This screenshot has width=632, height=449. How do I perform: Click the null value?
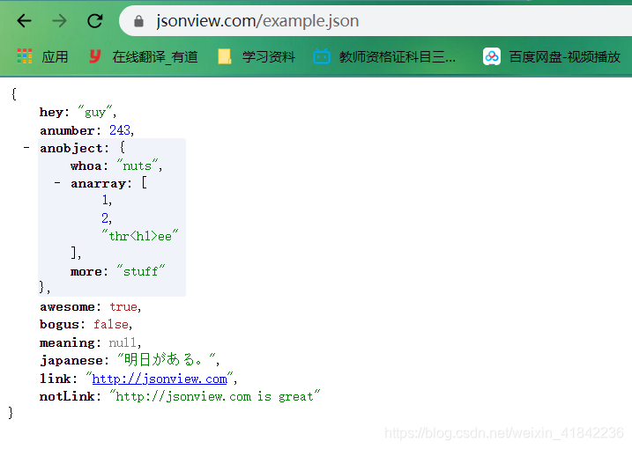coord(123,342)
